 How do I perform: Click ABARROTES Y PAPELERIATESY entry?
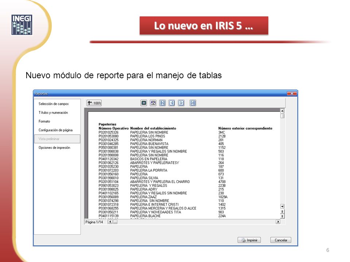[155, 163]
